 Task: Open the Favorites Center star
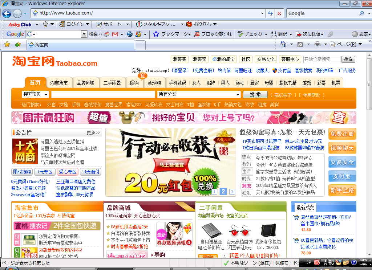(x=7, y=44)
